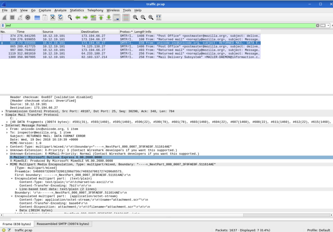Viewport: 333px width, 232px height.
Task: Clear the display filter with X
Action: (317, 25)
